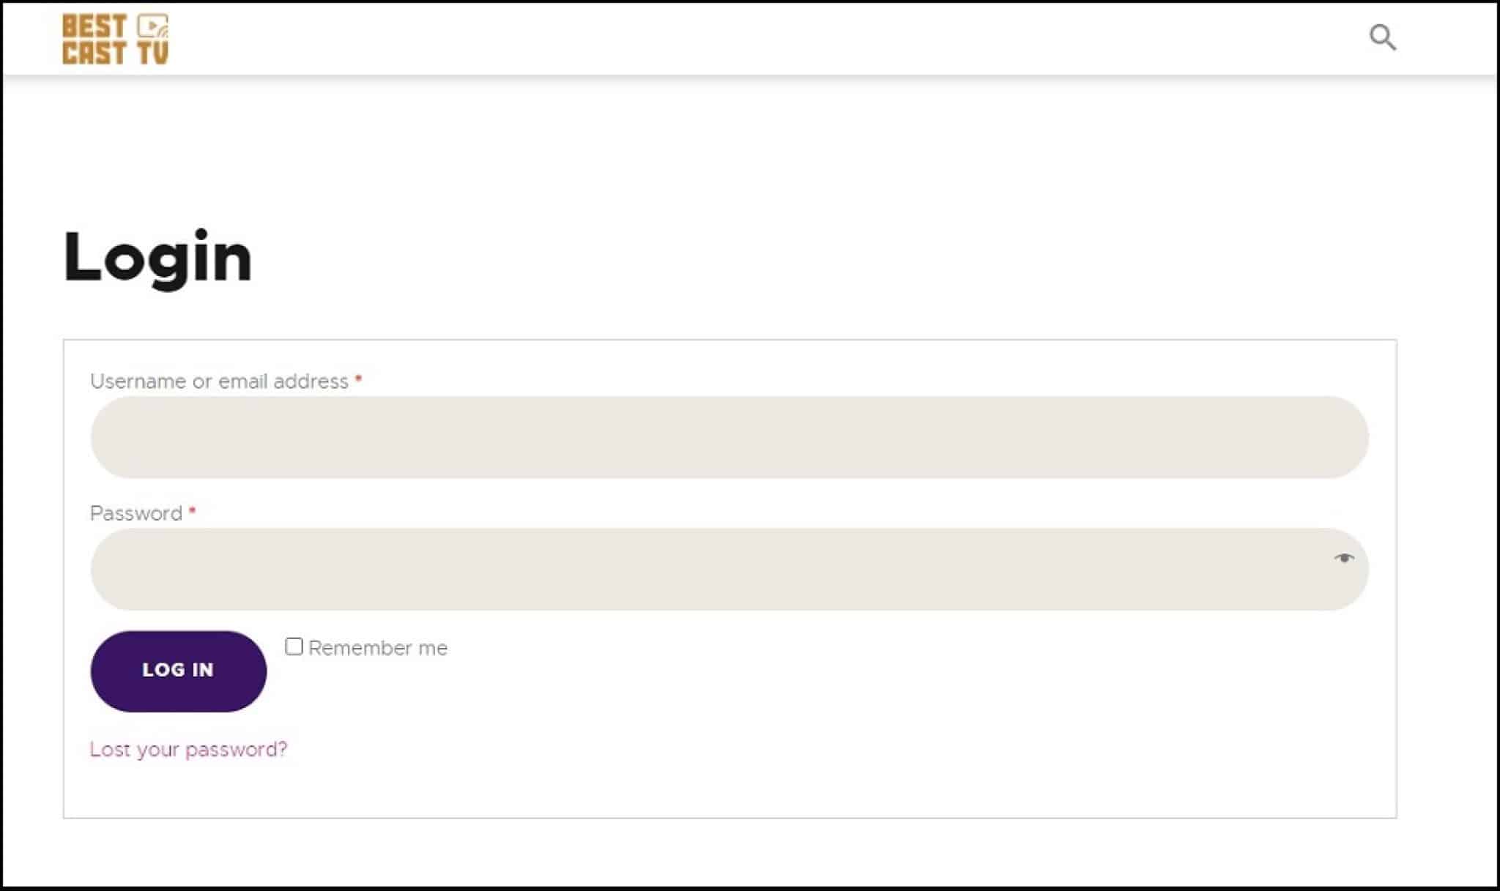This screenshot has width=1500, height=891.
Task: Click the cast play icon in logo
Action: [x=152, y=26]
